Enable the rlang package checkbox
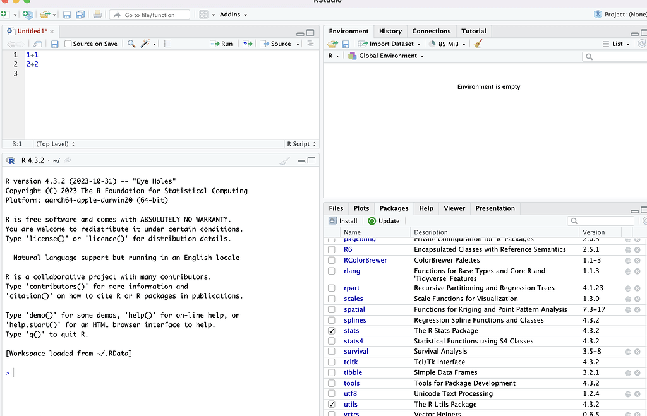The image size is (647, 416). 331,271
